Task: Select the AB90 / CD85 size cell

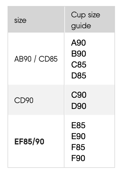Action: 36,59
